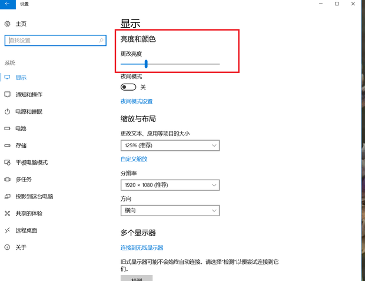Go to 共享的体验 section
Image resolution: width=365 pixels, height=281 pixels.
[29, 213]
